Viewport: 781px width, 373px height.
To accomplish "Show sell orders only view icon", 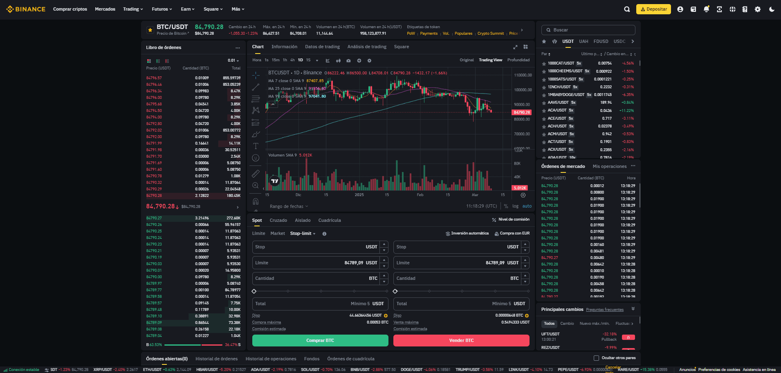I will [167, 61].
